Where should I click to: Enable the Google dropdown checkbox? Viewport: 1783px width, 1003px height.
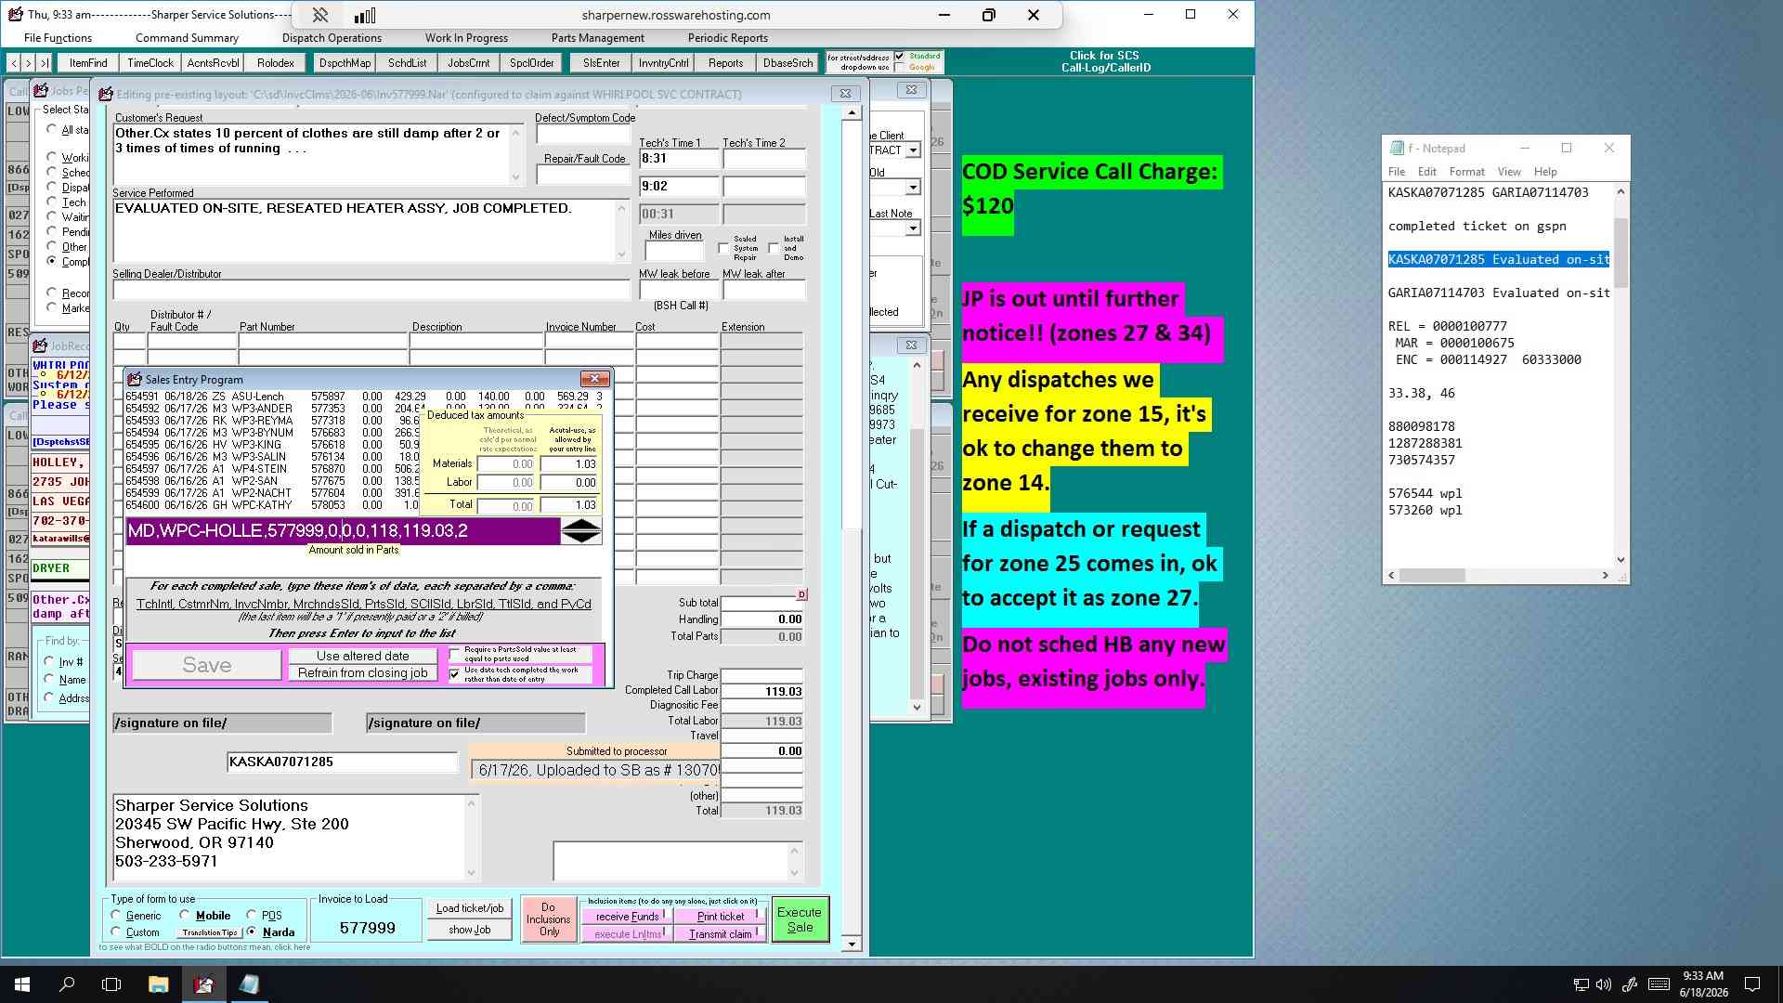(899, 67)
